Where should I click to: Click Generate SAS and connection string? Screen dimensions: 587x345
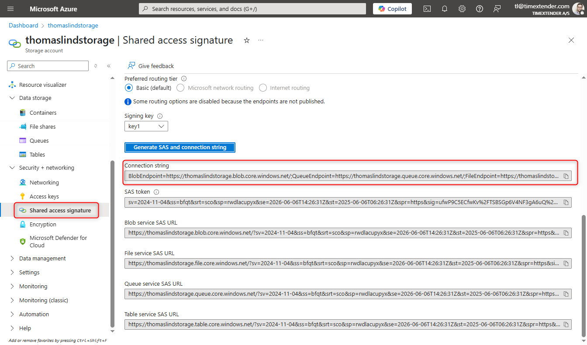(180, 147)
